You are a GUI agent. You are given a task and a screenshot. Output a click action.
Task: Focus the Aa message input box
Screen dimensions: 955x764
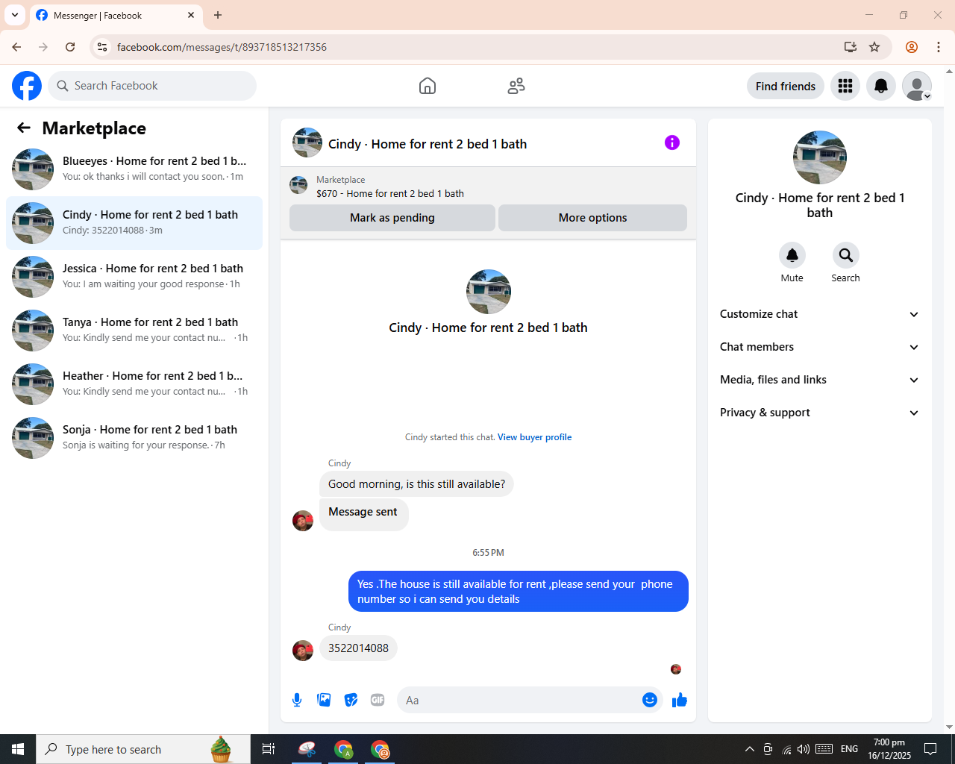tap(521, 700)
